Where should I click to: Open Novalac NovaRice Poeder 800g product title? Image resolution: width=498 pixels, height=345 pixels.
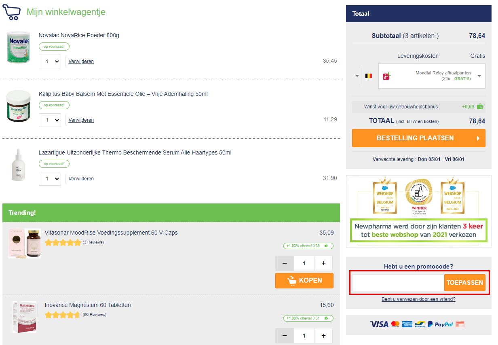tap(79, 35)
